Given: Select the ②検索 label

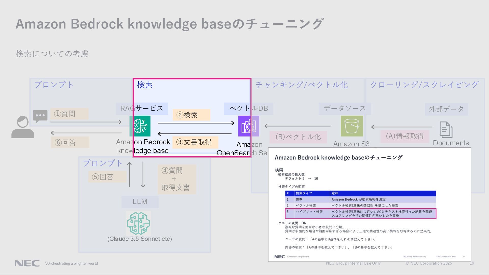Looking at the screenshot, I should coord(191,115).
